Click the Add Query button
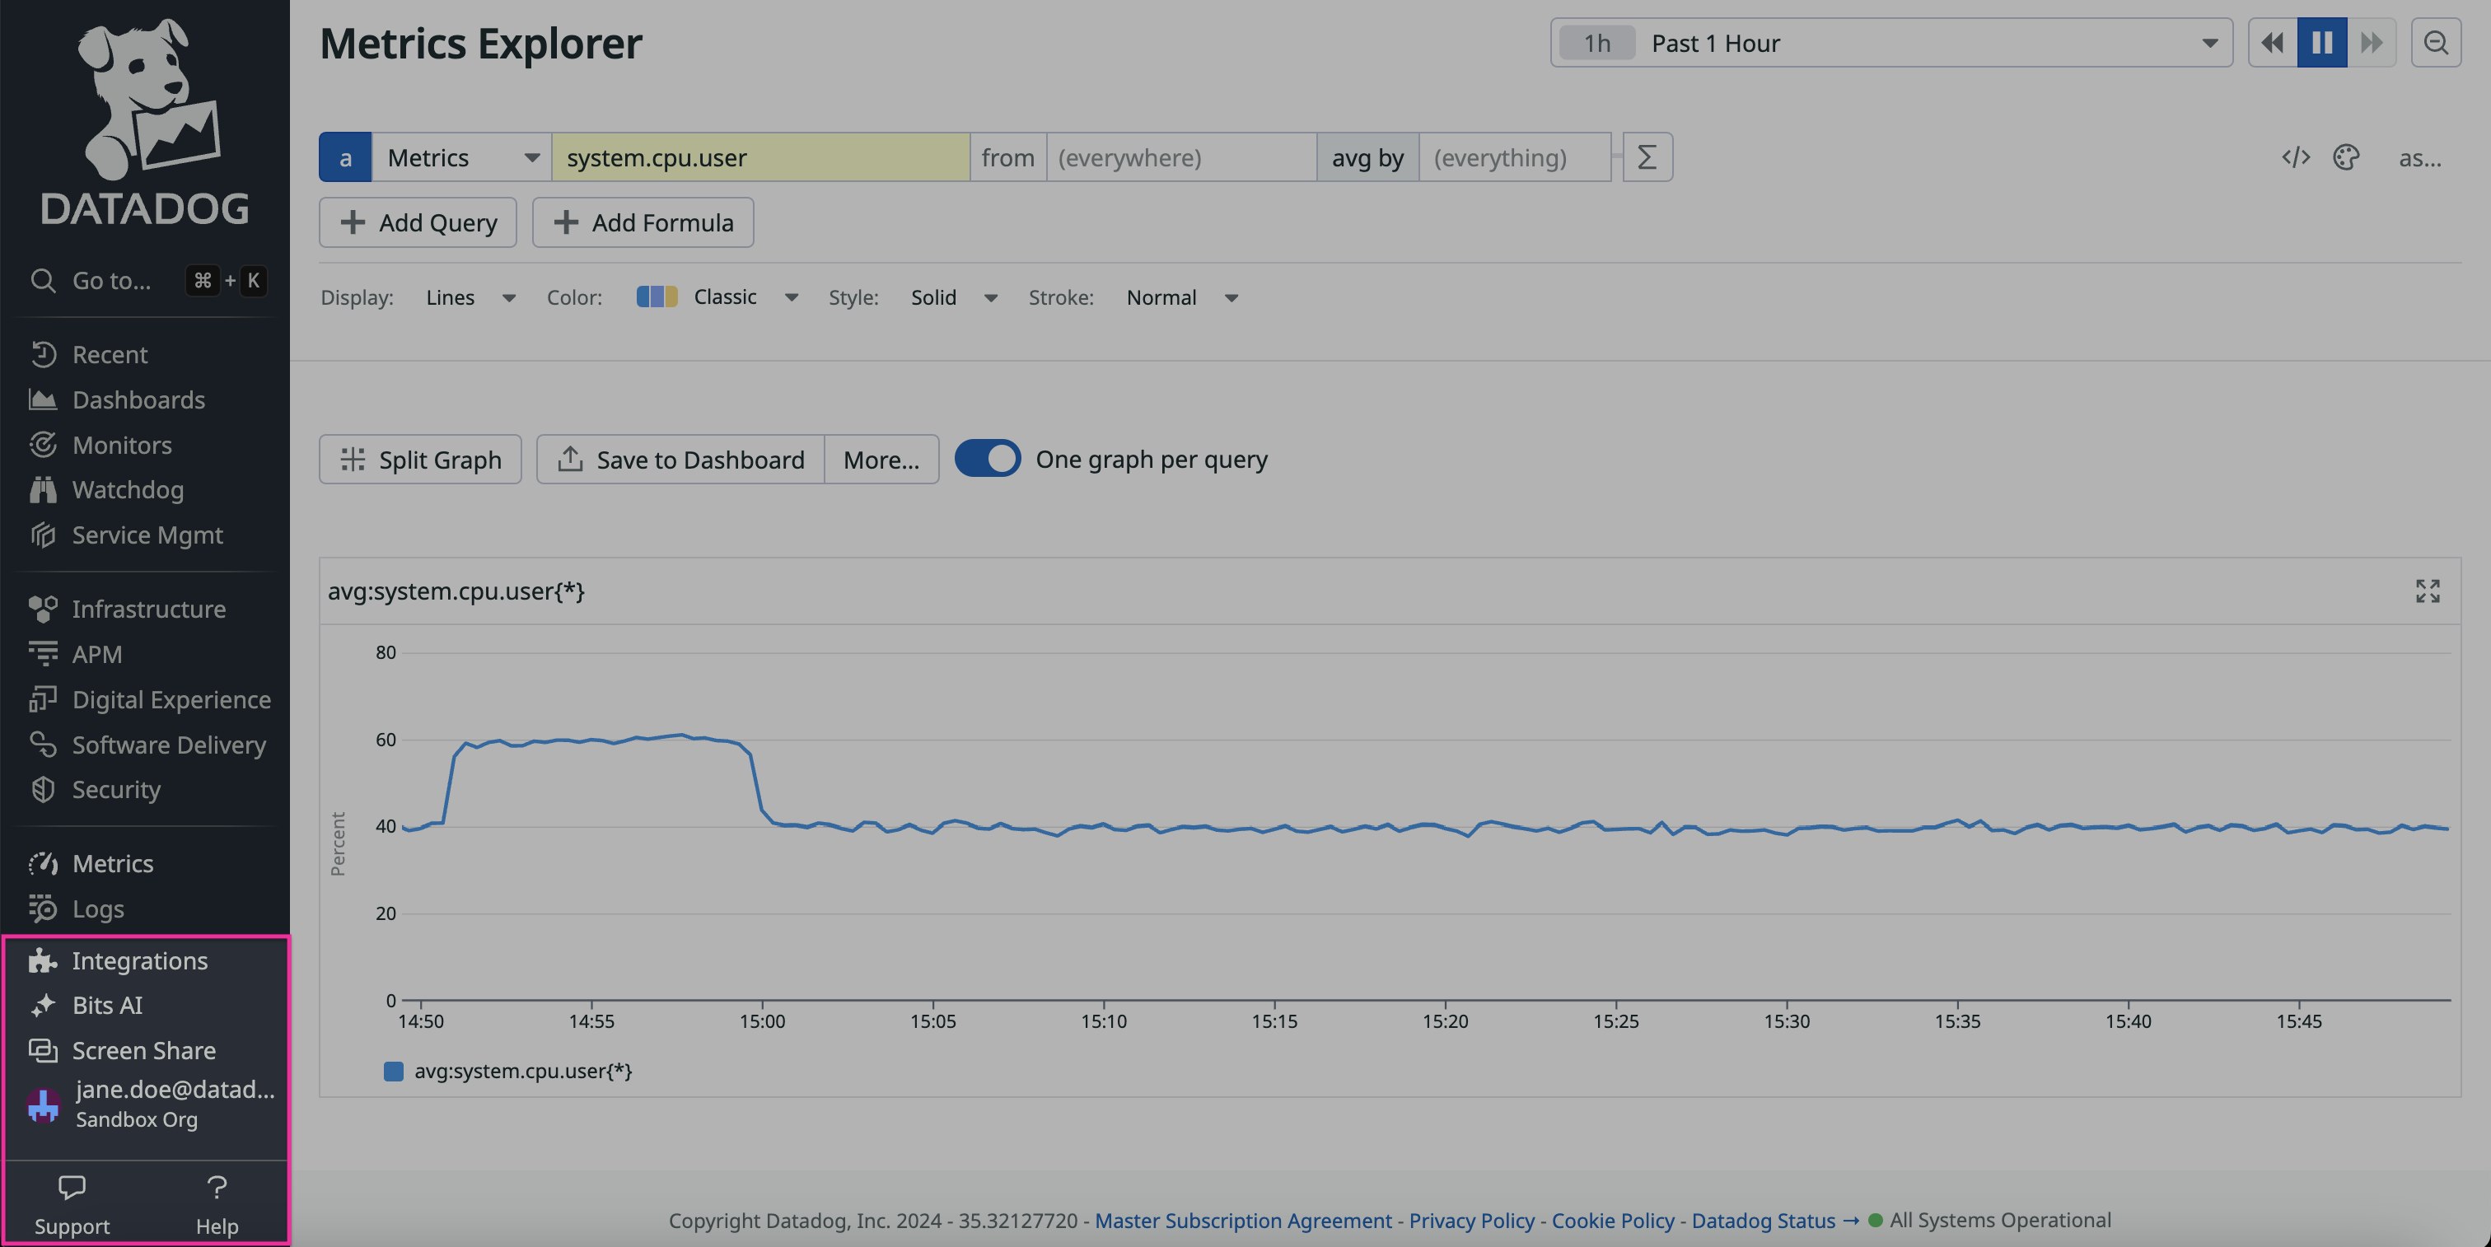The height and width of the screenshot is (1247, 2491). 418,223
